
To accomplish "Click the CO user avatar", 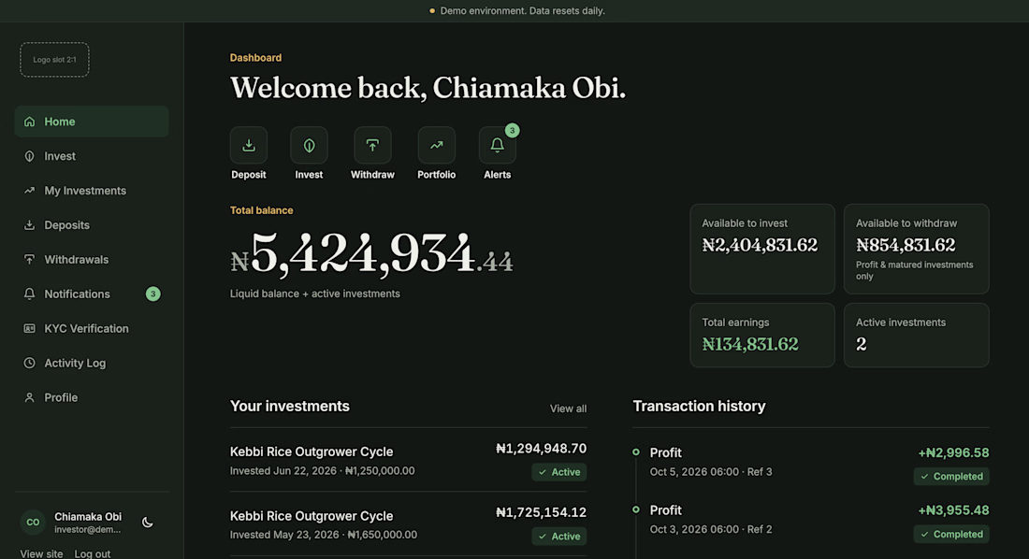I will tap(33, 523).
